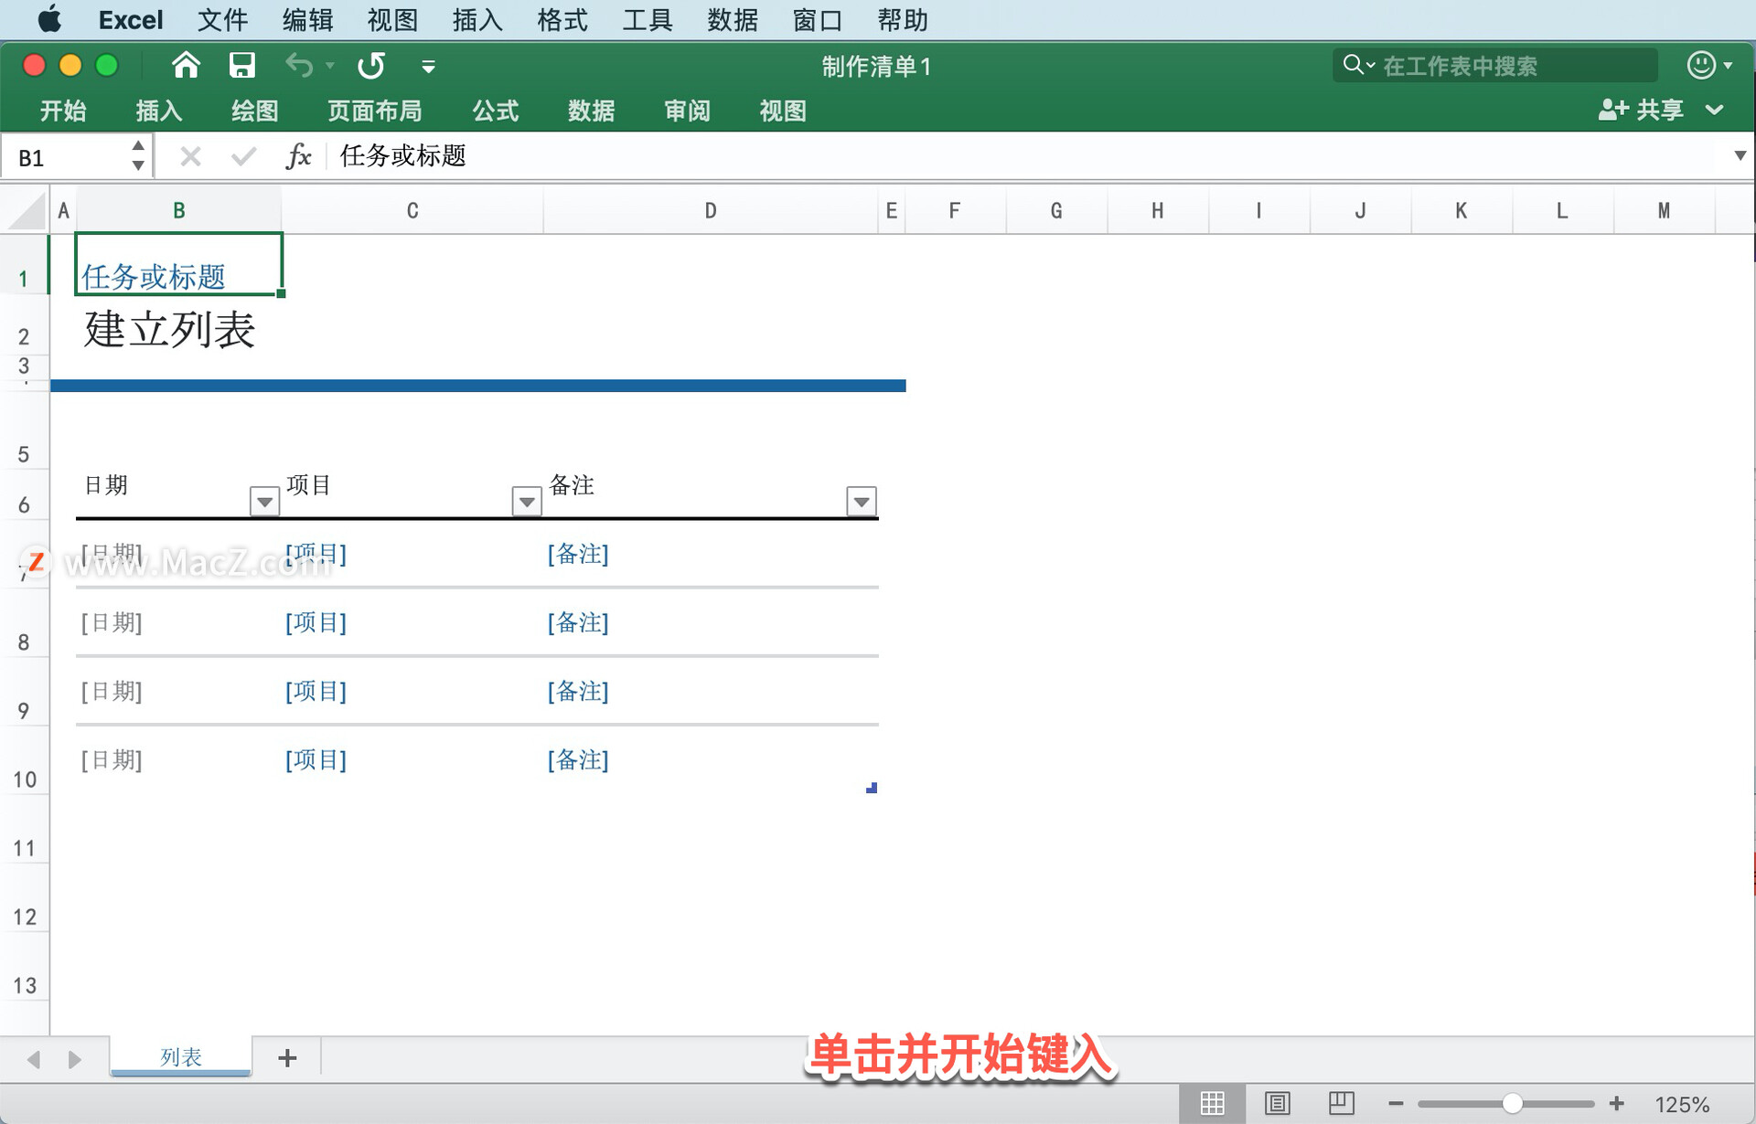This screenshot has height=1124, width=1756.
Task: Click the smiley feedback icon
Action: [1700, 65]
